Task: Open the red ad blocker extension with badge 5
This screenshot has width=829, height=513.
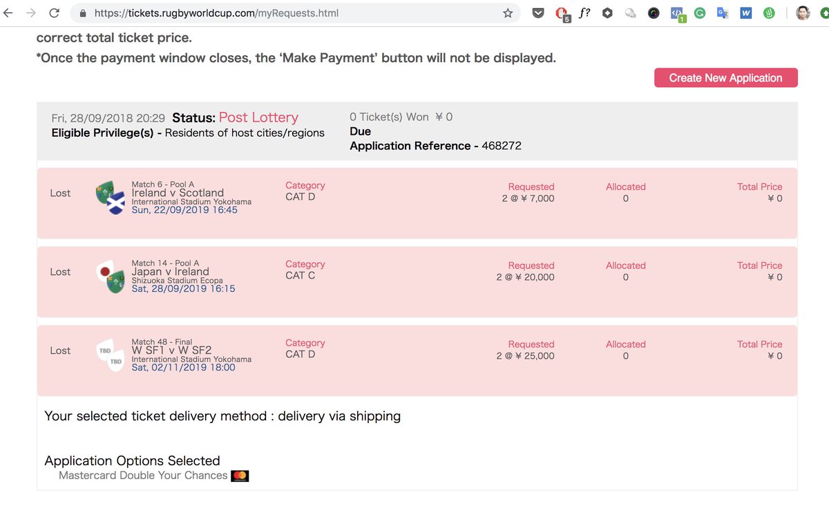Action: (x=562, y=14)
